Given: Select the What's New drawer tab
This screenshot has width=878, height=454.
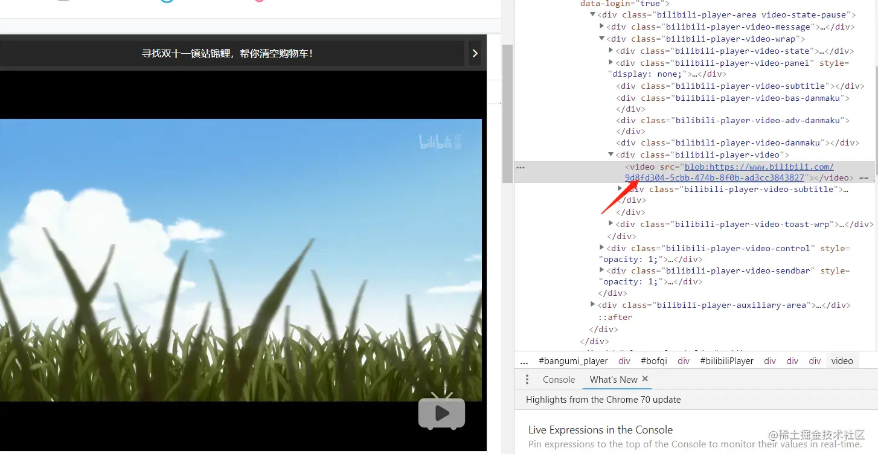Looking at the screenshot, I should click(614, 379).
